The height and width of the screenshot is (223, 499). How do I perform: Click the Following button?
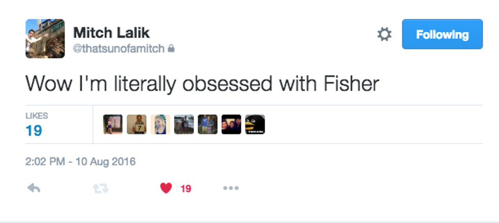442,35
